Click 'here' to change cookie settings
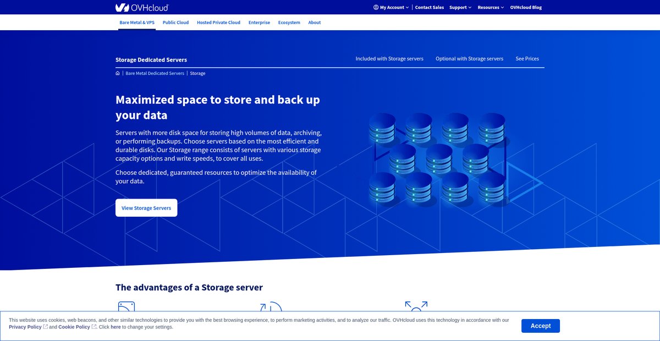This screenshot has width=660, height=341. point(116,327)
